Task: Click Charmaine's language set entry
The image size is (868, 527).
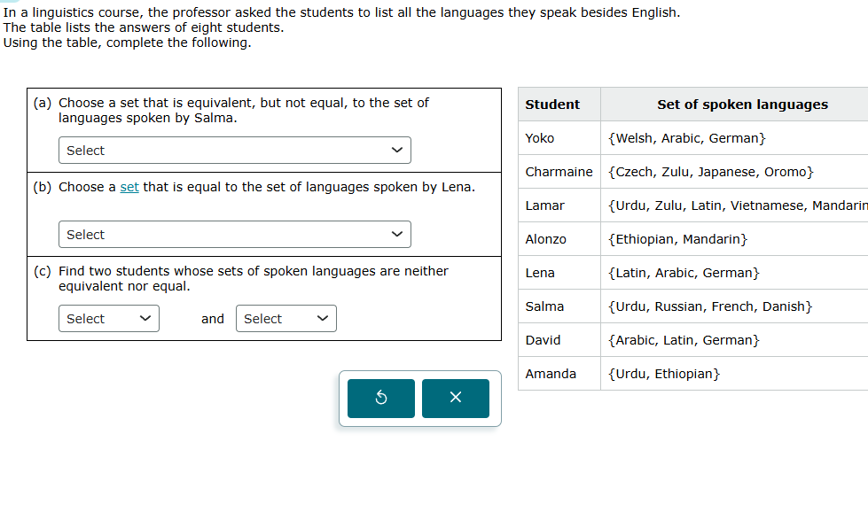Action: pos(709,171)
